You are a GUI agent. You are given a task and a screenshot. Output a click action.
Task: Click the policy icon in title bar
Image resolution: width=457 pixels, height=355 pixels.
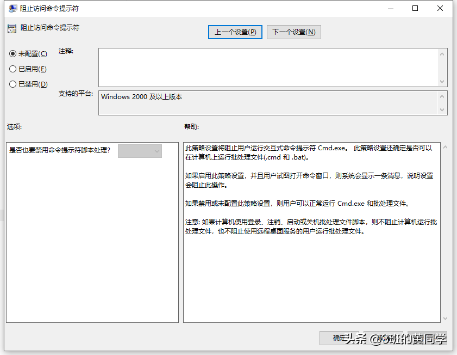point(13,9)
